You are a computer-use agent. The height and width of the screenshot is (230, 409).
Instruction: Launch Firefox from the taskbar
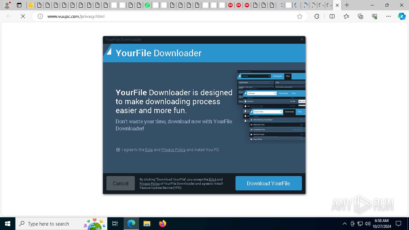point(162,224)
